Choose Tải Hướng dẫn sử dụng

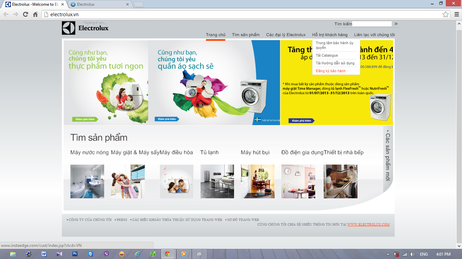click(335, 63)
